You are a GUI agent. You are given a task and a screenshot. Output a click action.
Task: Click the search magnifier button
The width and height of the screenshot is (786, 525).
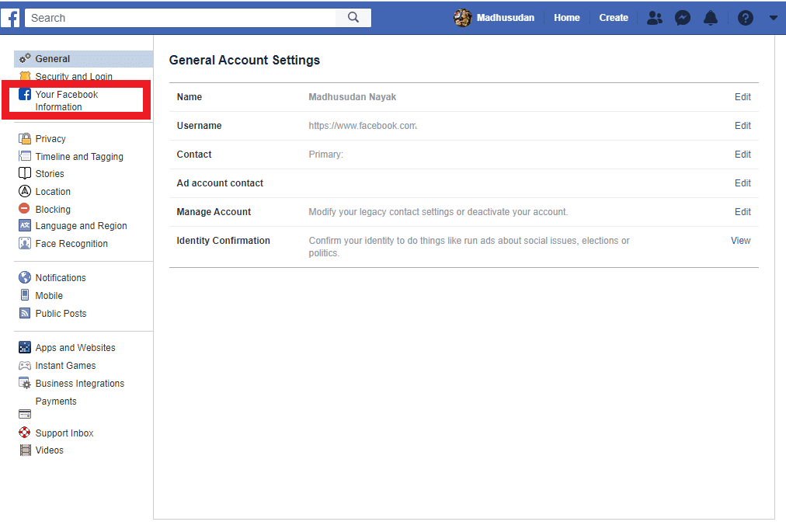click(x=353, y=18)
